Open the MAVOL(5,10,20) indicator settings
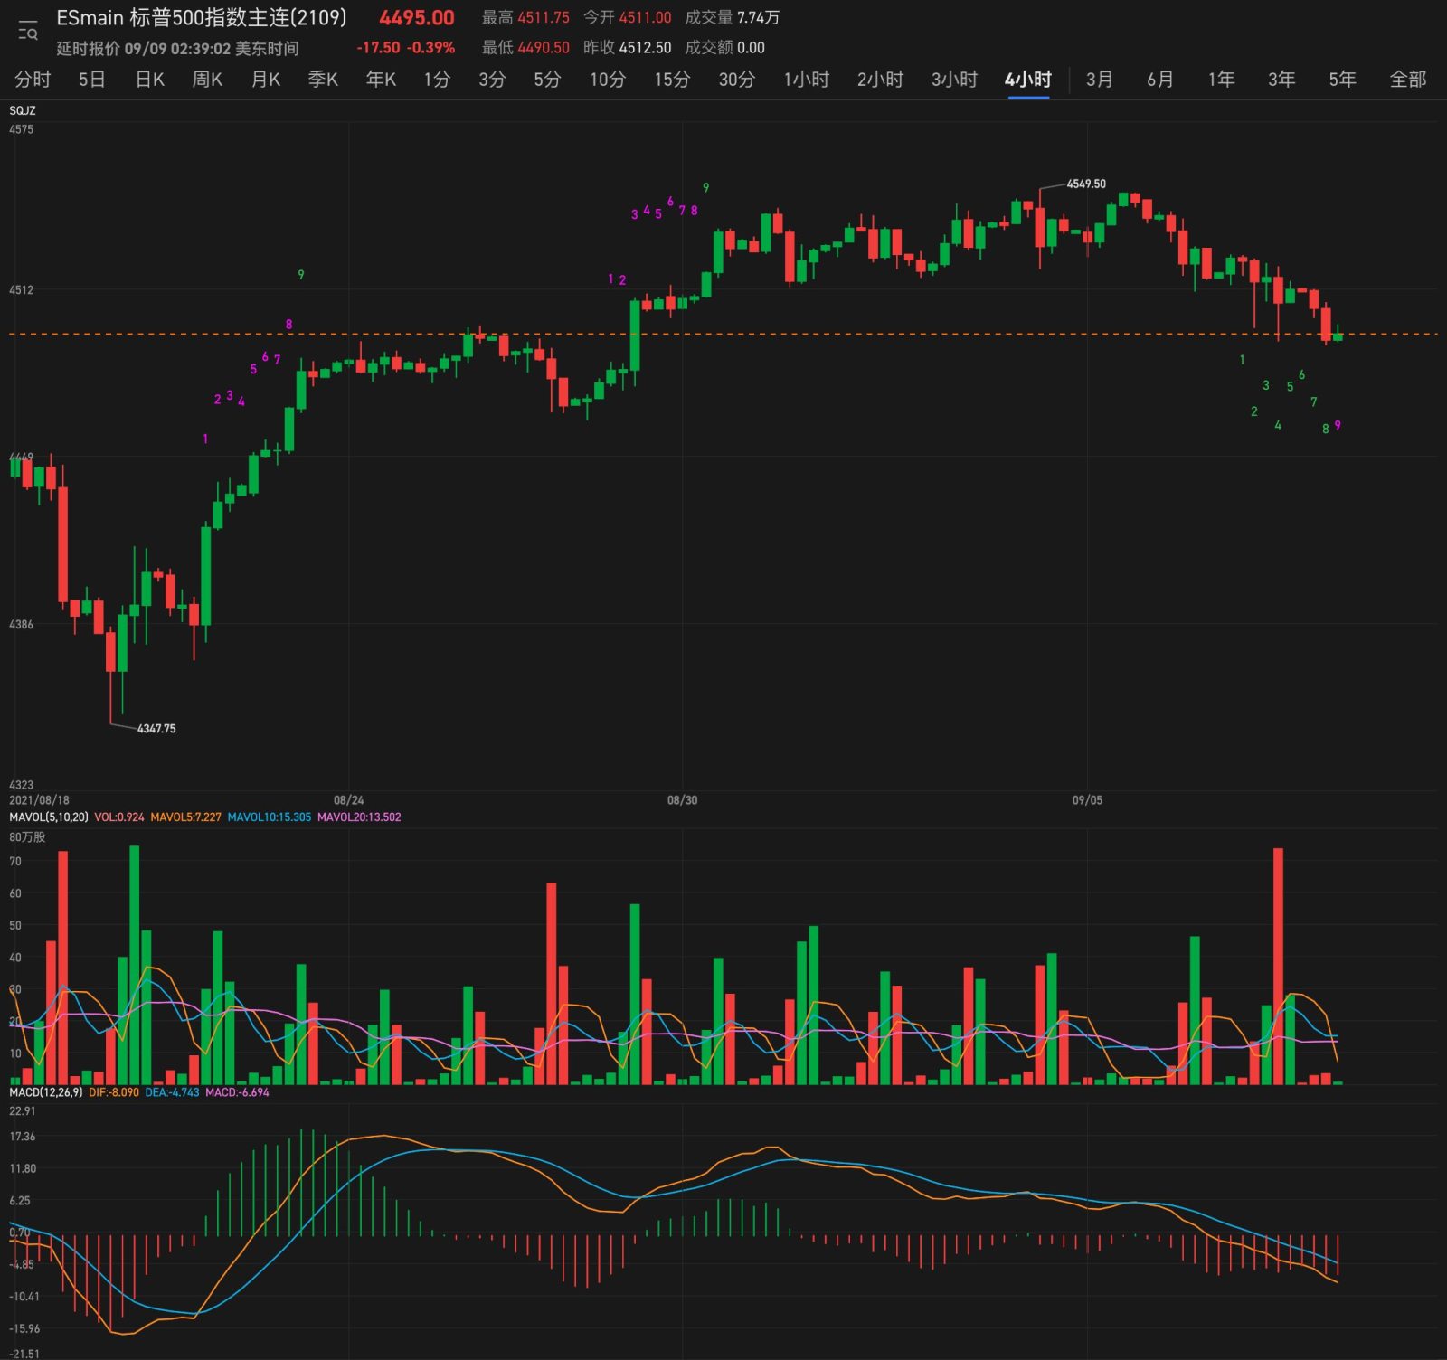Viewport: 1447px width, 1360px height. pos(49,817)
